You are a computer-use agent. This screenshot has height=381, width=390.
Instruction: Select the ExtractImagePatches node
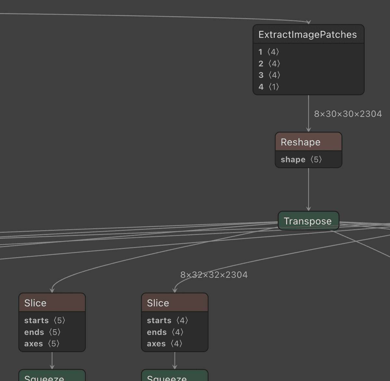[x=307, y=34]
